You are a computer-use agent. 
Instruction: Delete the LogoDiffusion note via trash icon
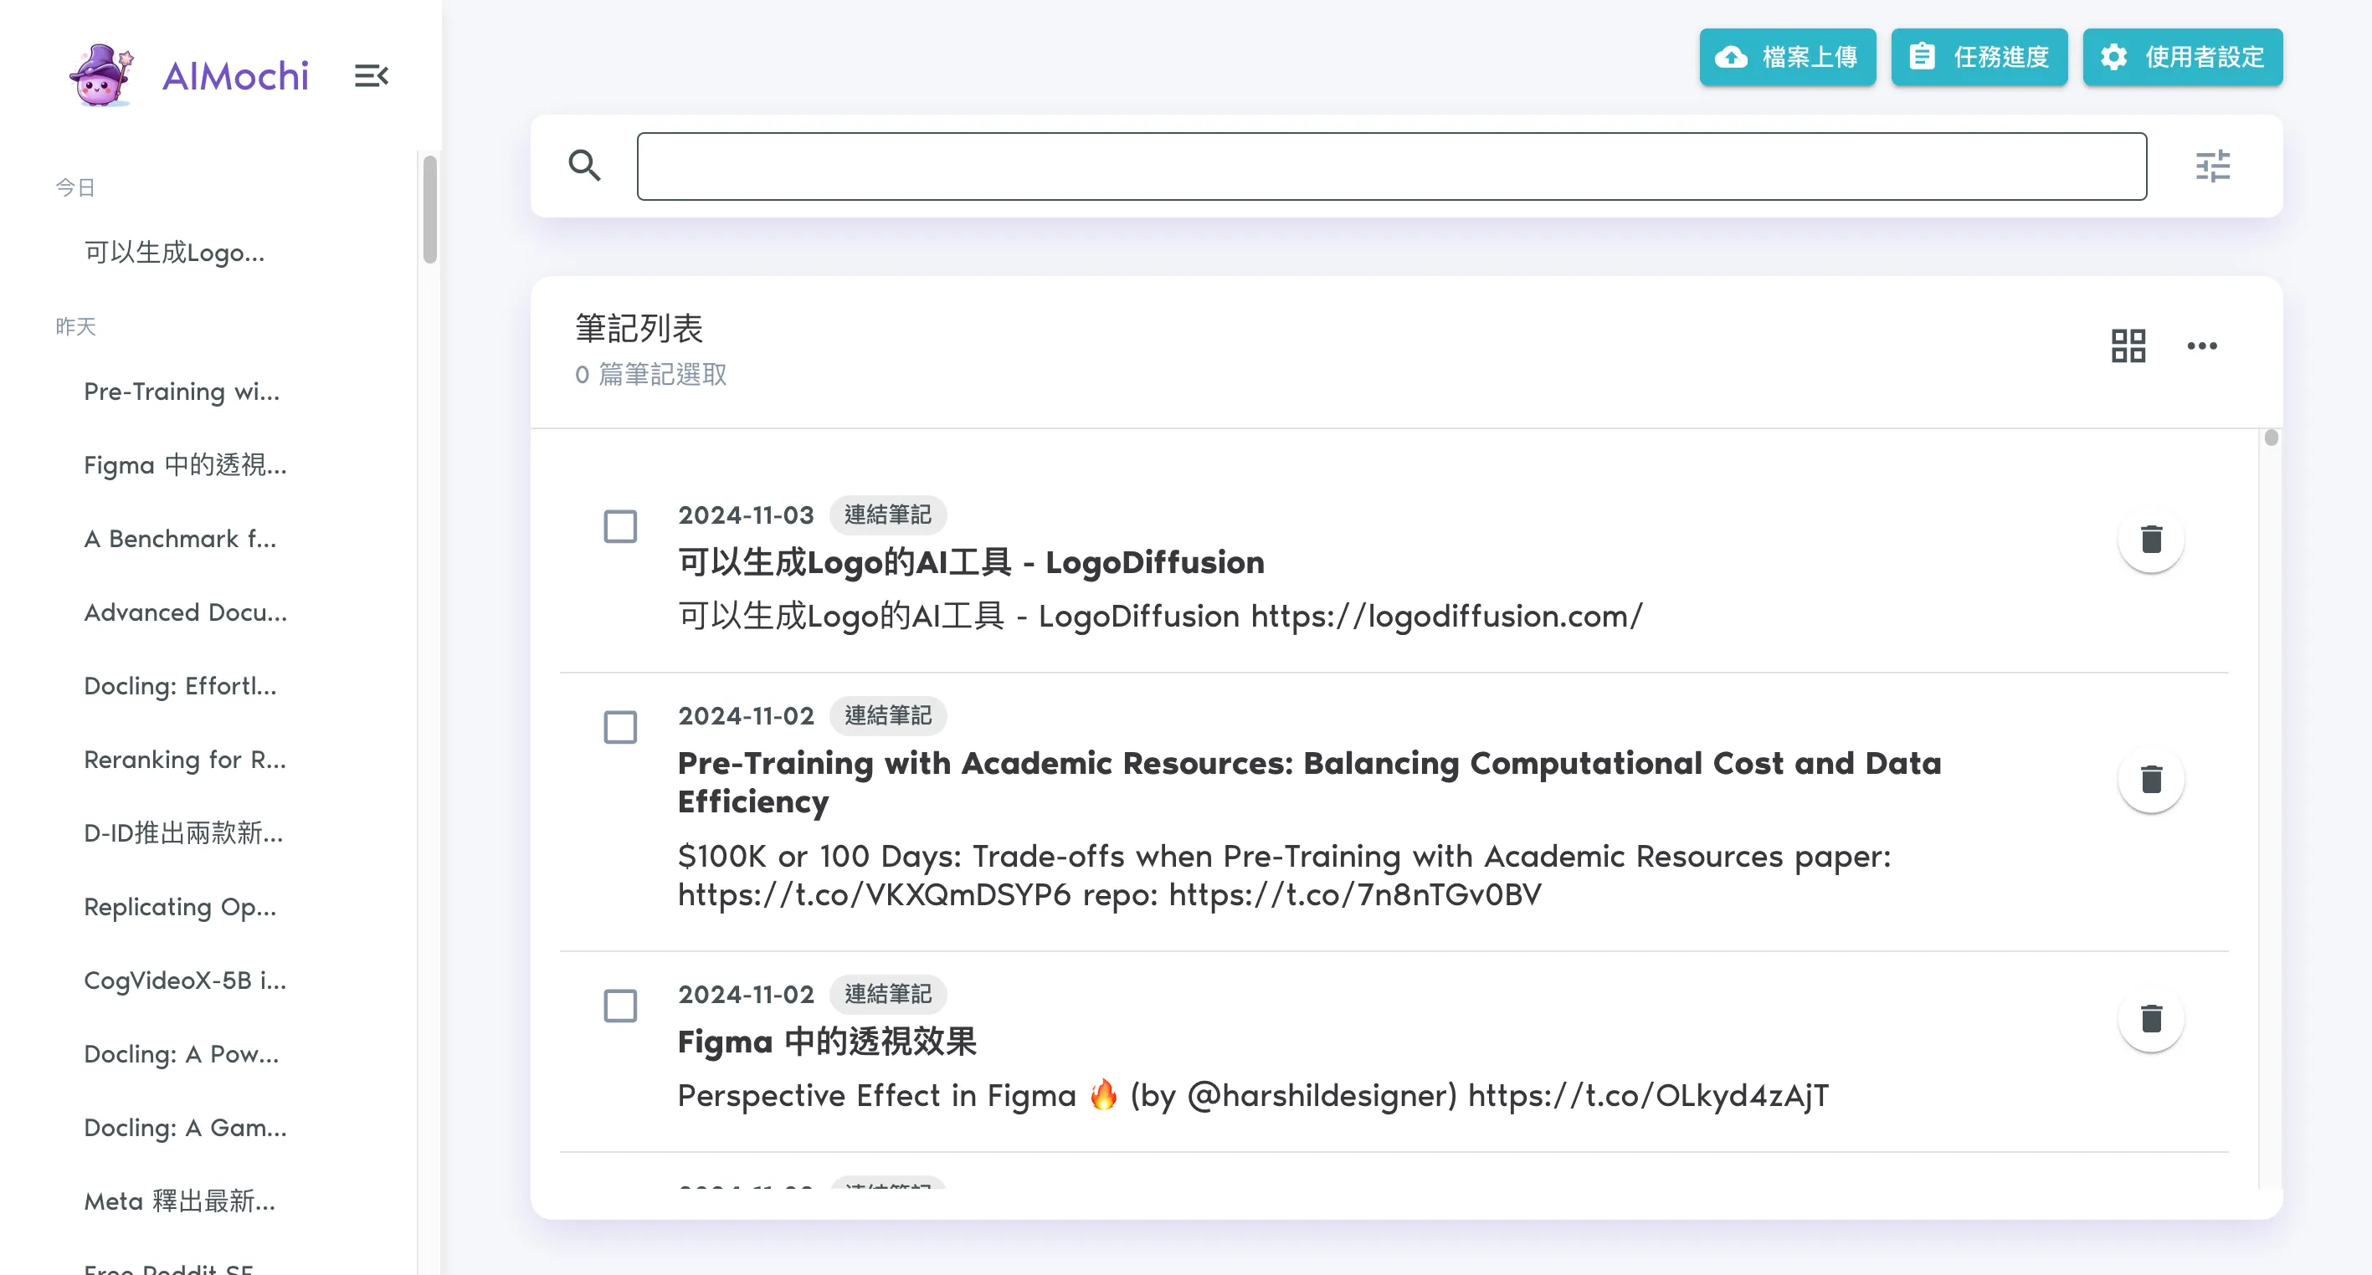pos(2151,540)
